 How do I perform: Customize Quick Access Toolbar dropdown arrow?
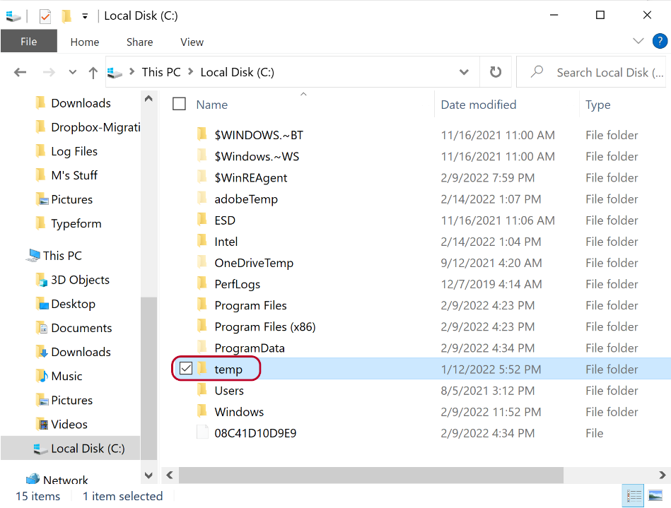coord(85,16)
